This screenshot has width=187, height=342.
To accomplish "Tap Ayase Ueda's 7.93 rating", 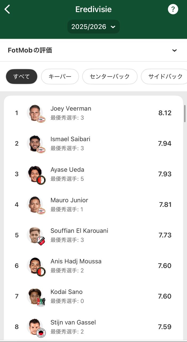I will pyautogui.click(x=165, y=174).
